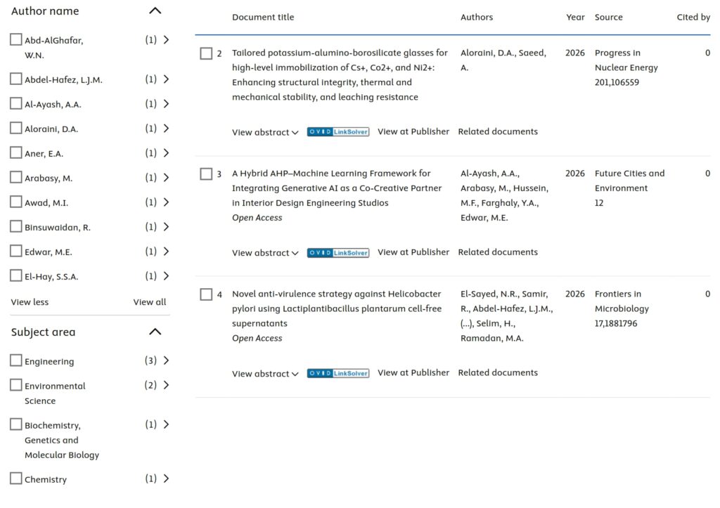720x508 pixels.
Task: Open arrow next to Edwar, M.E. author
Action: (x=166, y=252)
